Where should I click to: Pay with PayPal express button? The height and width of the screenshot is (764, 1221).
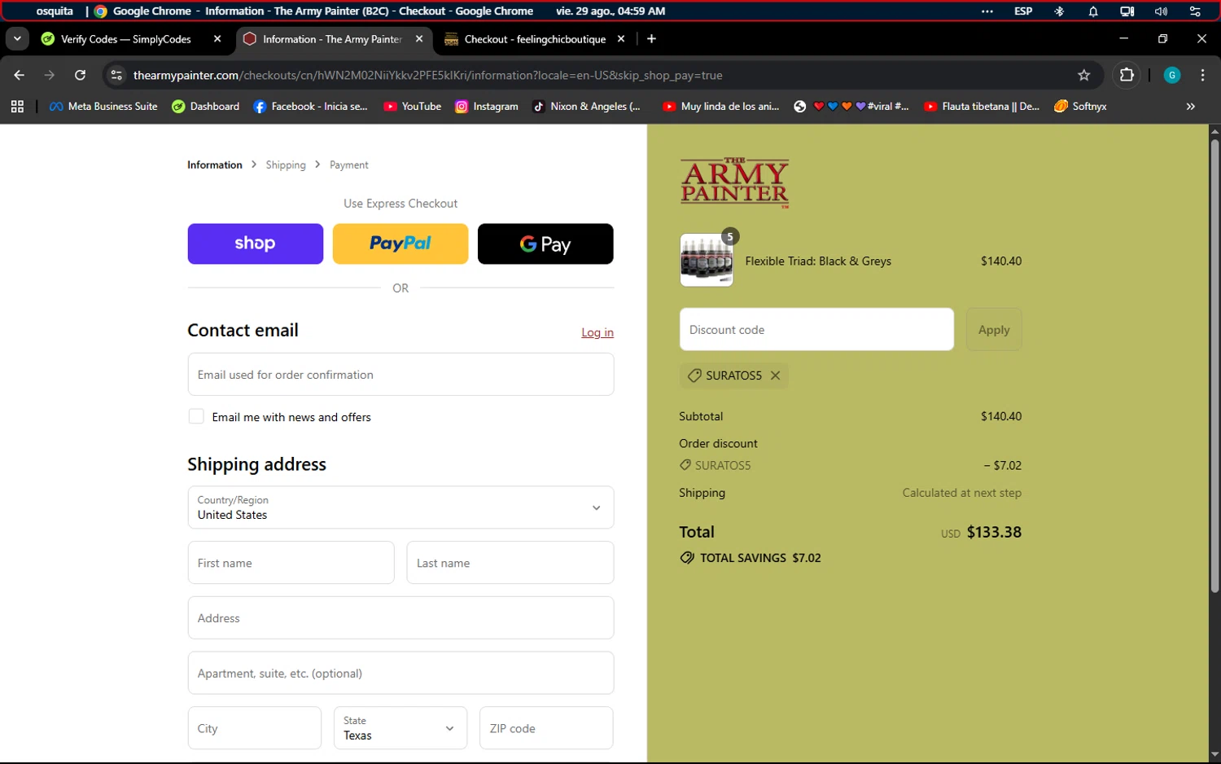(x=400, y=244)
